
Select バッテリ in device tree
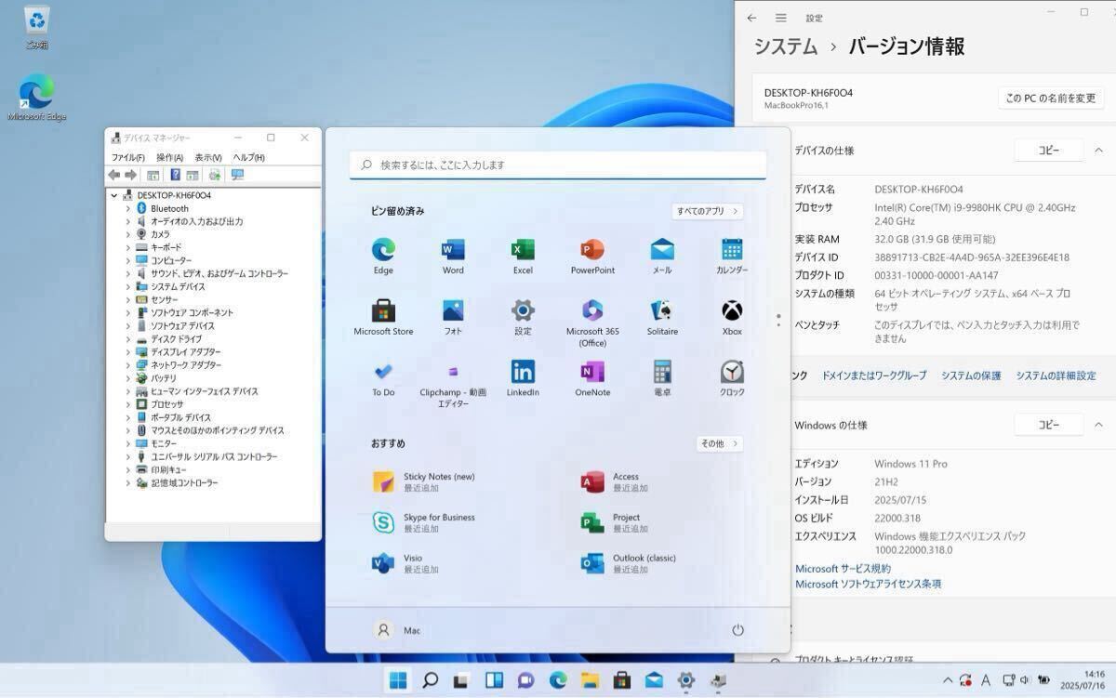click(x=164, y=378)
